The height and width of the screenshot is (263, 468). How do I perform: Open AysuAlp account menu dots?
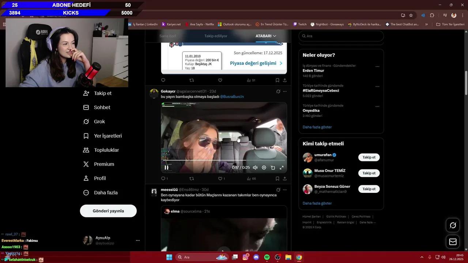(x=138, y=240)
